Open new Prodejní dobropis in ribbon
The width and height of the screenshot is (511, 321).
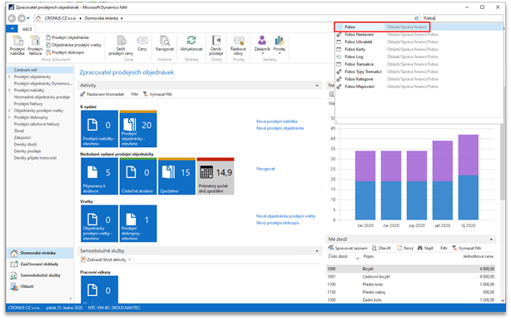tap(65, 52)
